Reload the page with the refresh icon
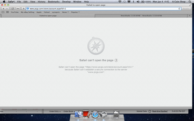The height and width of the screenshot is (121, 194). pos(179,9)
